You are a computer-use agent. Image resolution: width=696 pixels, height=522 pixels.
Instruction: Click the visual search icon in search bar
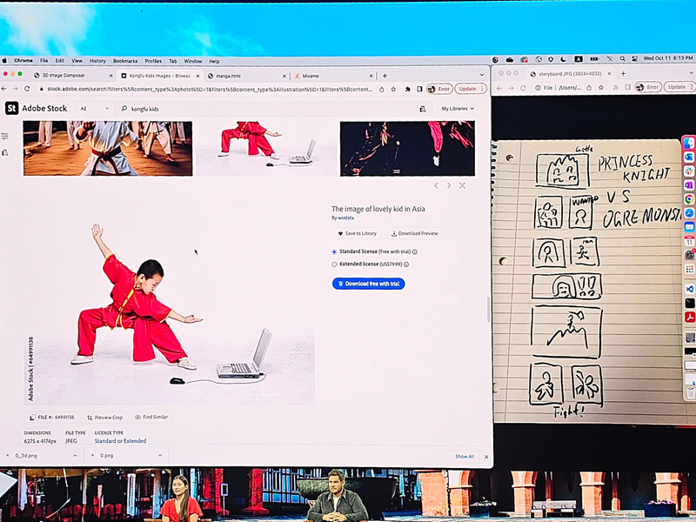coord(423,109)
